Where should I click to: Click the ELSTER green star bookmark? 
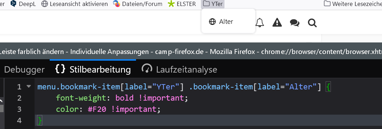[172, 4]
